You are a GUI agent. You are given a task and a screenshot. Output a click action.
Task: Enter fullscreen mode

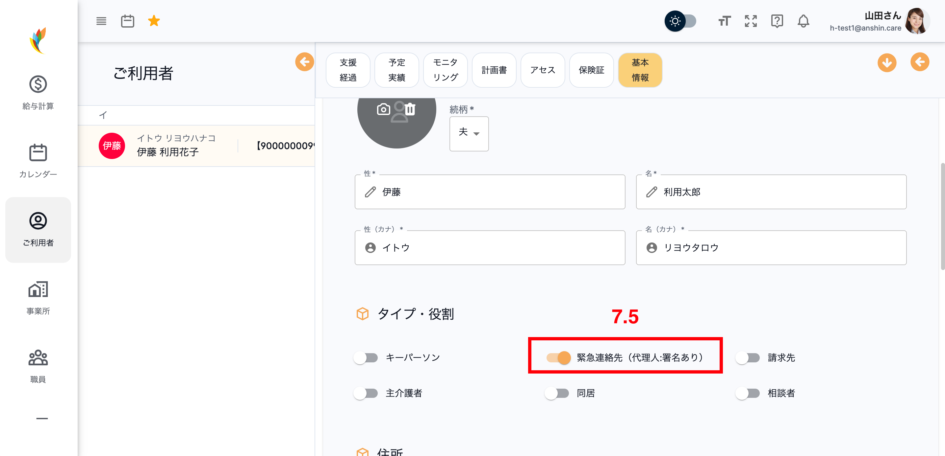[x=751, y=21]
